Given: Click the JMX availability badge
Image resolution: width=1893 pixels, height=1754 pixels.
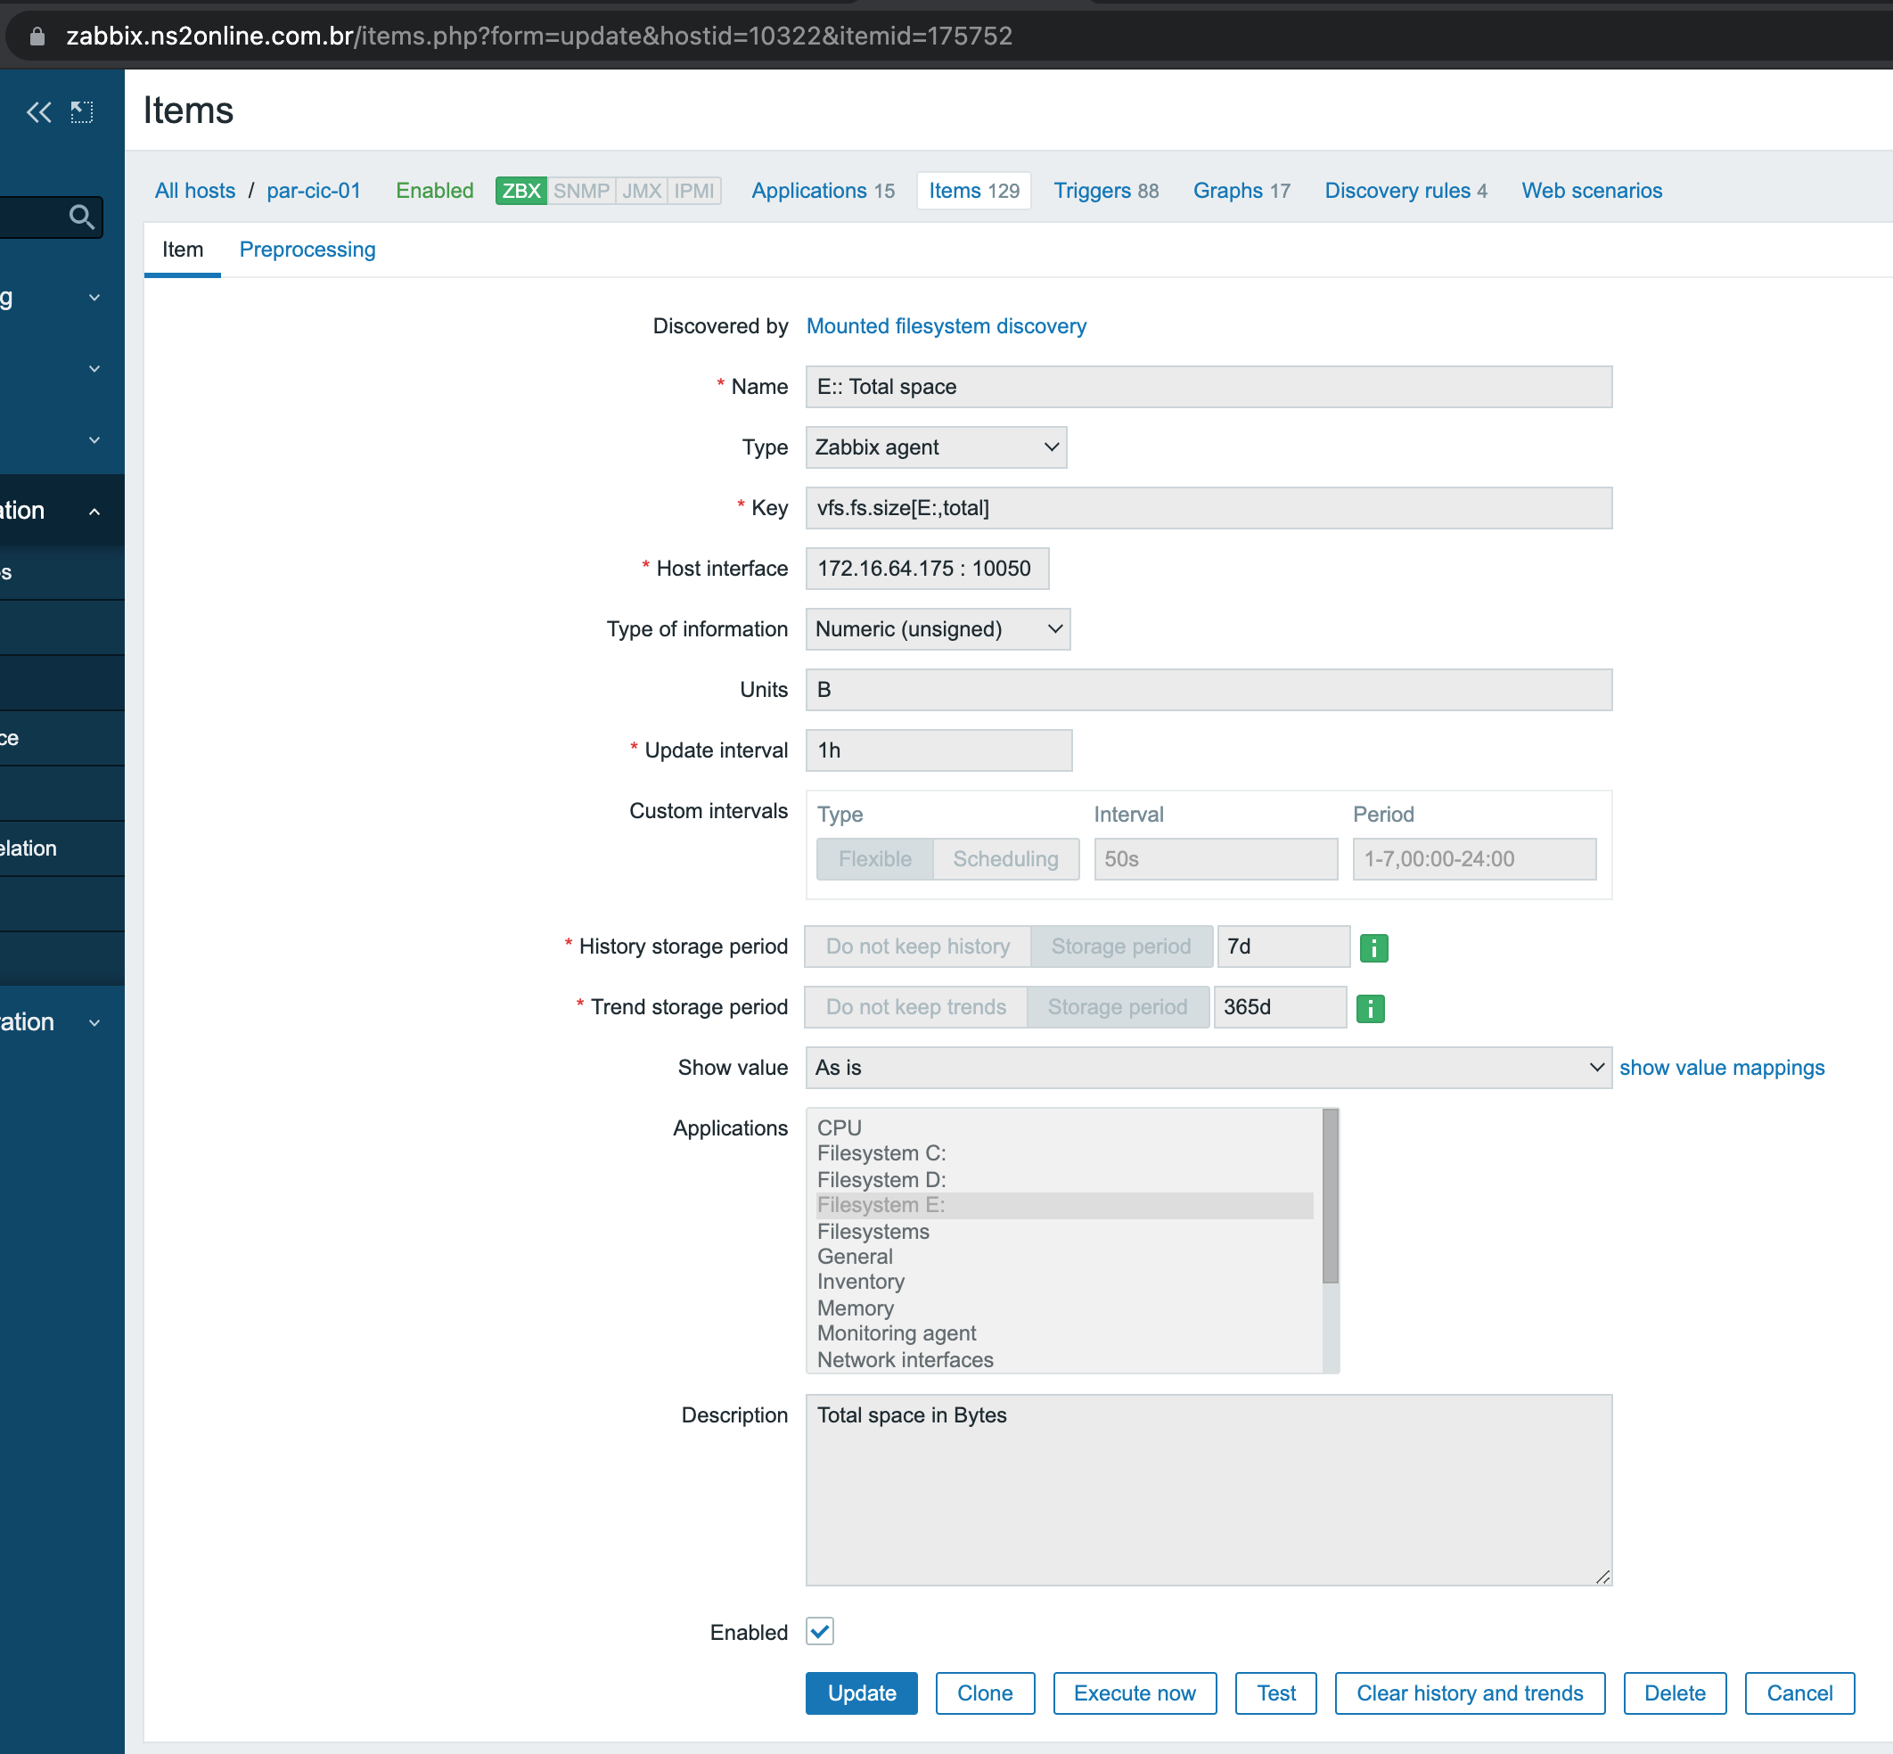Looking at the screenshot, I should coord(642,191).
